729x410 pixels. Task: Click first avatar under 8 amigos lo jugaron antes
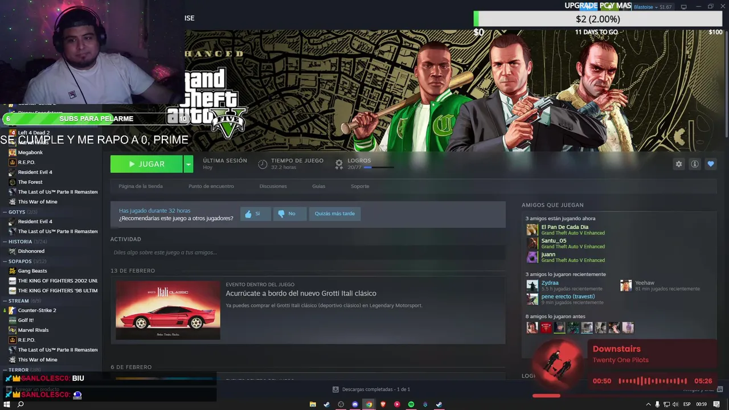coord(532,327)
